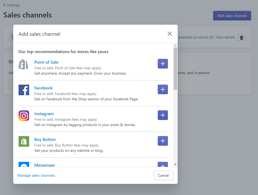Click the scroll up arrow in dialog

[x=175, y=45]
